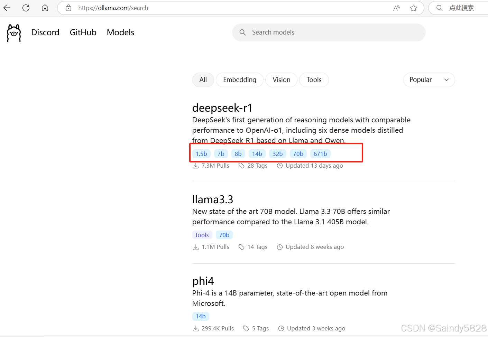Click the clock icon by Updated 13 days ago

coord(280,166)
